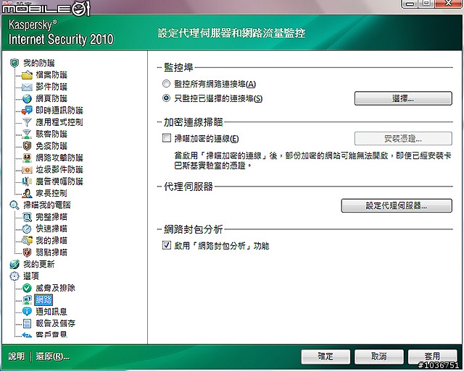This screenshot has width=464, height=371.
Task: Click the 郵件防護 envelope icon
Action: pos(27,87)
